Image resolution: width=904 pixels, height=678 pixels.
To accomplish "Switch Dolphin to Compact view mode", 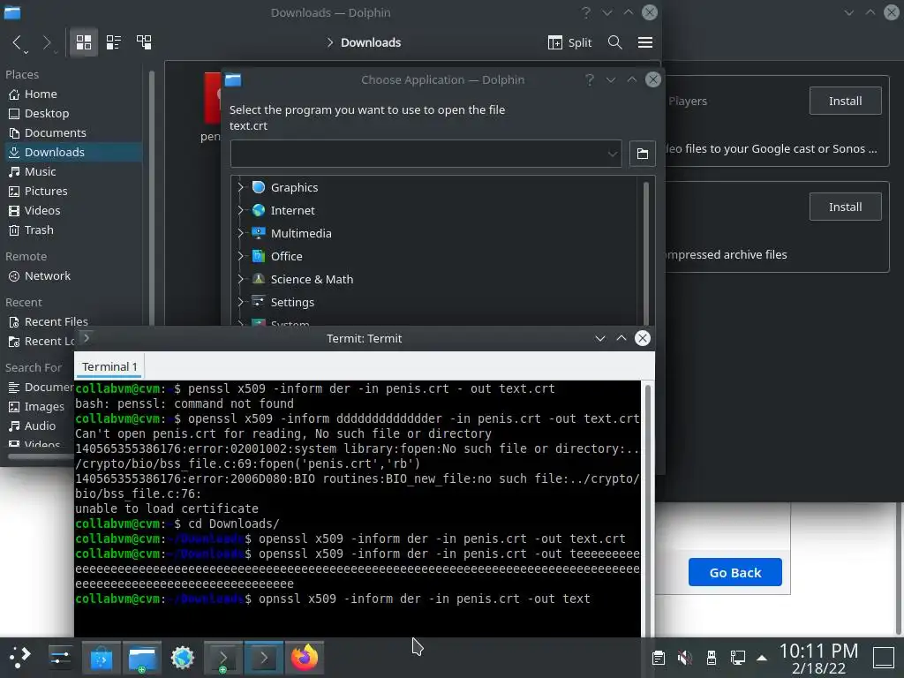I will (114, 42).
